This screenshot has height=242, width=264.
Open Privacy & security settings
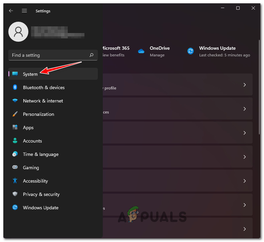(53, 194)
